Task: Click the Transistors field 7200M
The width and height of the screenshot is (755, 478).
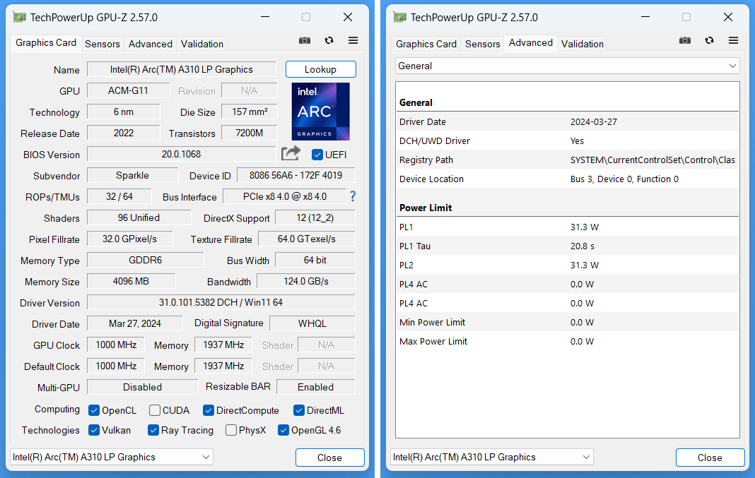Action: (x=250, y=133)
